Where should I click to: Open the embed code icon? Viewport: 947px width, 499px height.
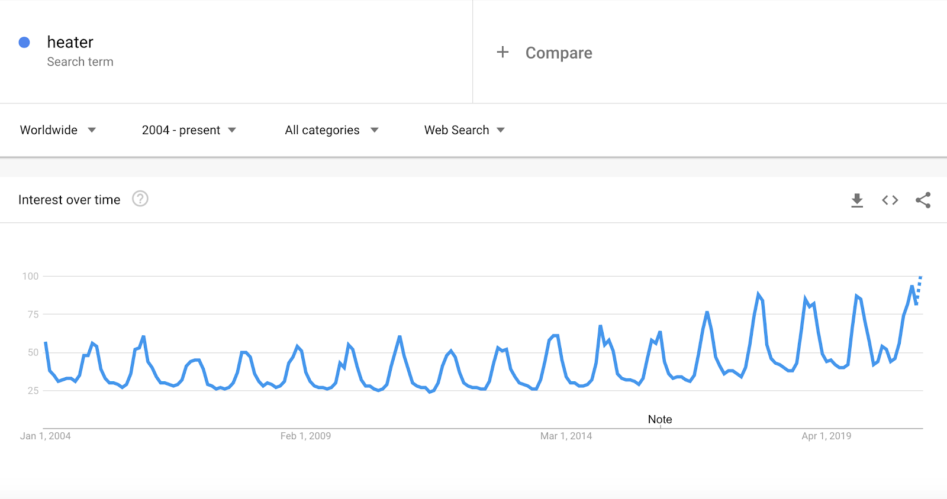[890, 200]
